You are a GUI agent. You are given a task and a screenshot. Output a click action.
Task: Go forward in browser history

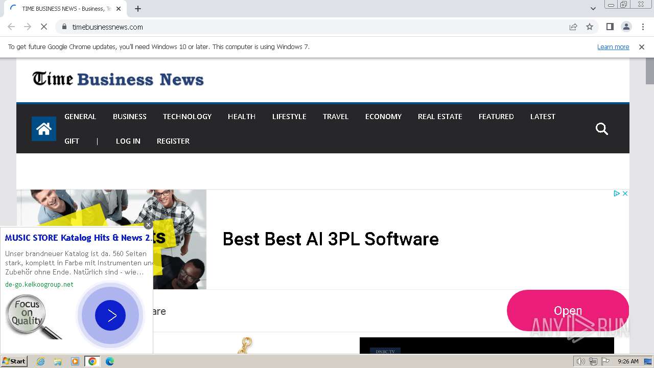(28, 27)
